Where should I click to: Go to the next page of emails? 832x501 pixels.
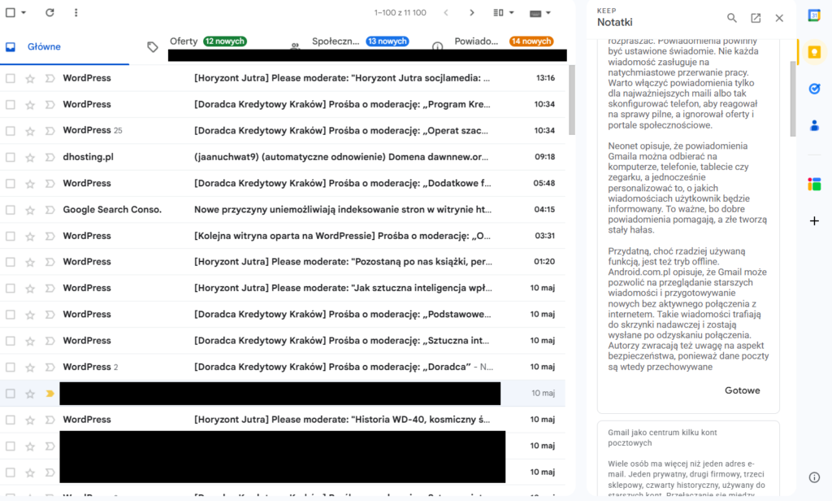(472, 12)
